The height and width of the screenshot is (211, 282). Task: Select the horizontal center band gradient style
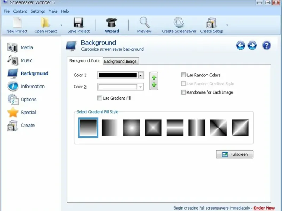coord(175,128)
